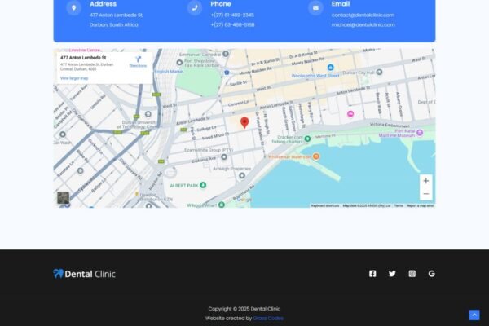Click the Address location pin icon
Image resolution: width=489 pixels, height=326 pixels.
pos(74,8)
